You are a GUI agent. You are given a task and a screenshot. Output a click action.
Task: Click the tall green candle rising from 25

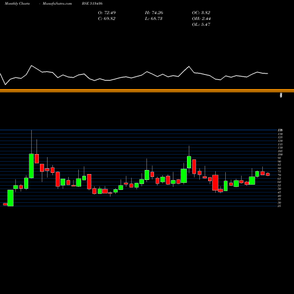[11, 198]
